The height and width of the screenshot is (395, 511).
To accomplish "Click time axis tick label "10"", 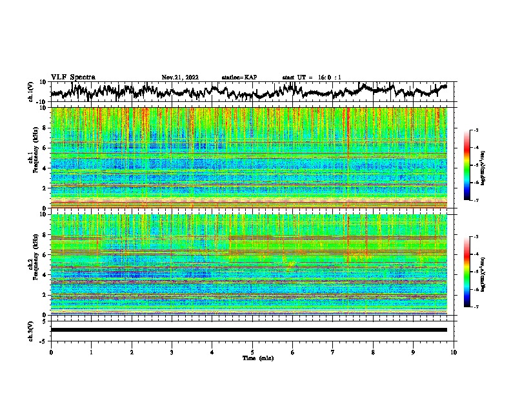I will point(454,352).
